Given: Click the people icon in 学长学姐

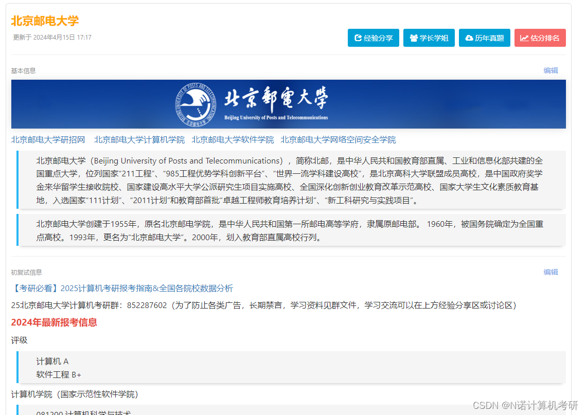Looking at the screenshot, I should click(413, 38).
